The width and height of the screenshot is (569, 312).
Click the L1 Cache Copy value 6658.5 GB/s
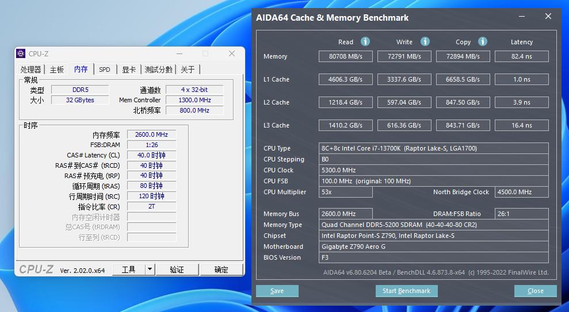click(x=463, y=79)
